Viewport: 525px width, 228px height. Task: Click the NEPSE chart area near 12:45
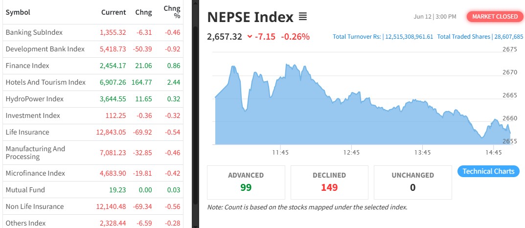[x=351, y=122]
